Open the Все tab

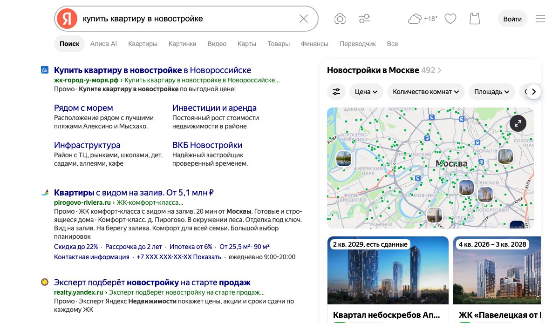point(392,44)
